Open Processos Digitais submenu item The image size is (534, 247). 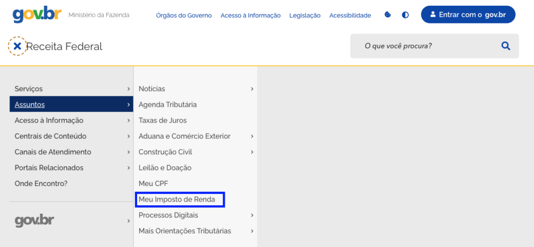click(x=168, y=215)
